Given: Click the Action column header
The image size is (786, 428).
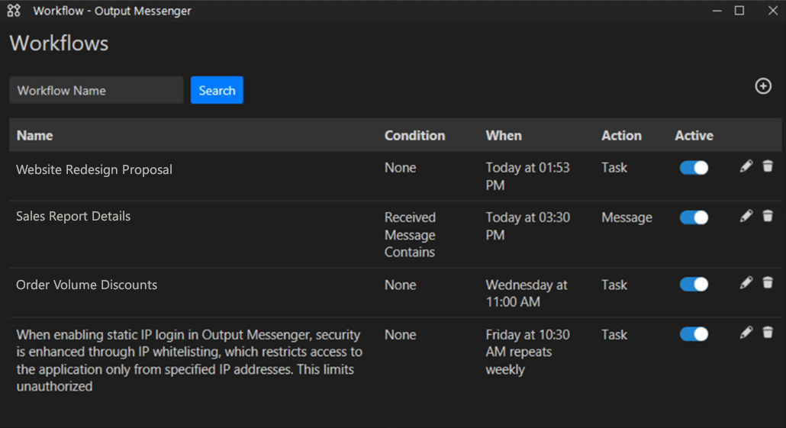Looking at the screenshot, I should (622, 136).
